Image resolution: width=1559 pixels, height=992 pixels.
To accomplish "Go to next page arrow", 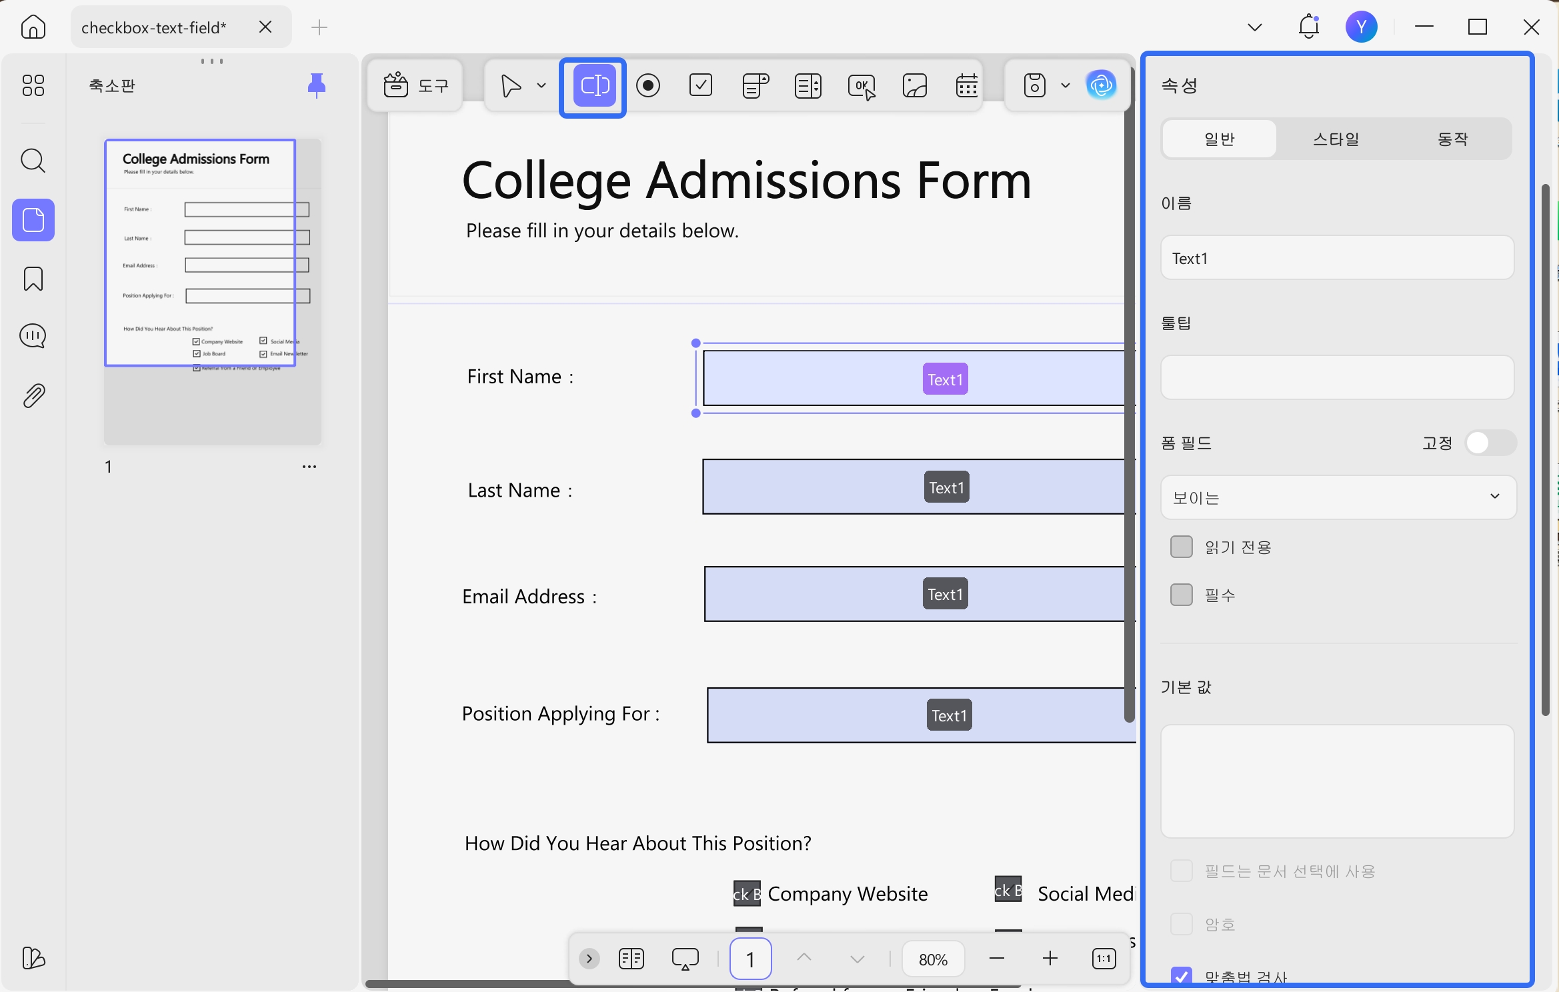I will point(858,959).
